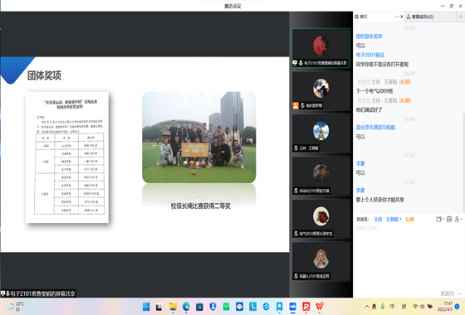The image size is (465, 315).
Task: Close the 聊天 chat panel with X
Action: point(402,17)
